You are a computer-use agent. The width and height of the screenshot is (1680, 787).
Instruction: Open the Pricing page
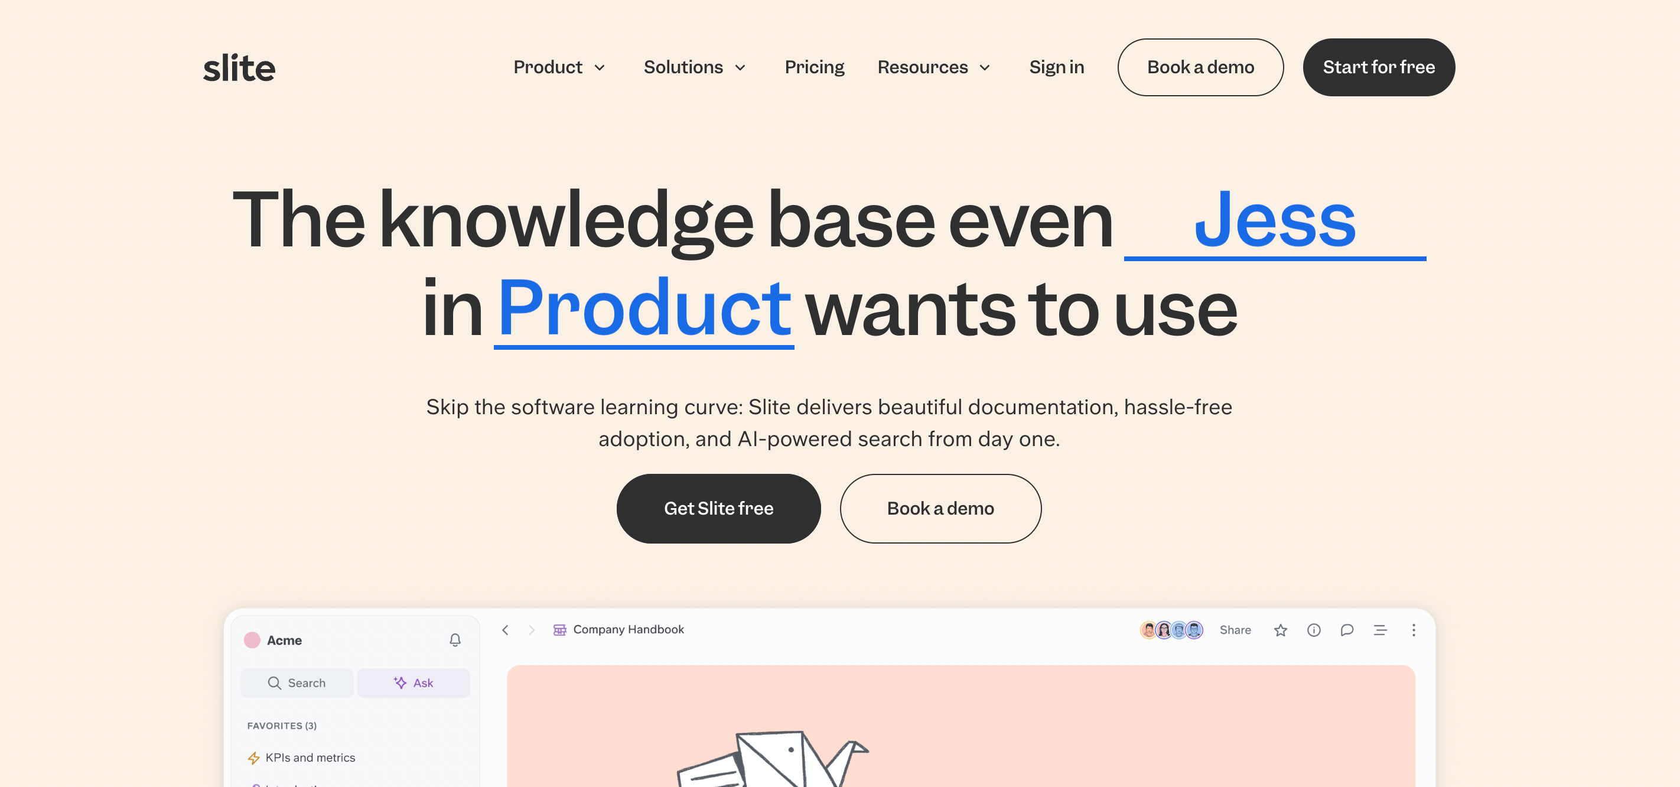tap(814, 67)
